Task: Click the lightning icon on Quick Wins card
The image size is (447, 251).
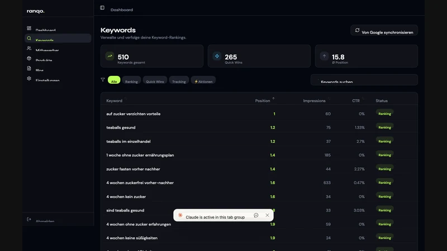Action: (x=217, y=56)
